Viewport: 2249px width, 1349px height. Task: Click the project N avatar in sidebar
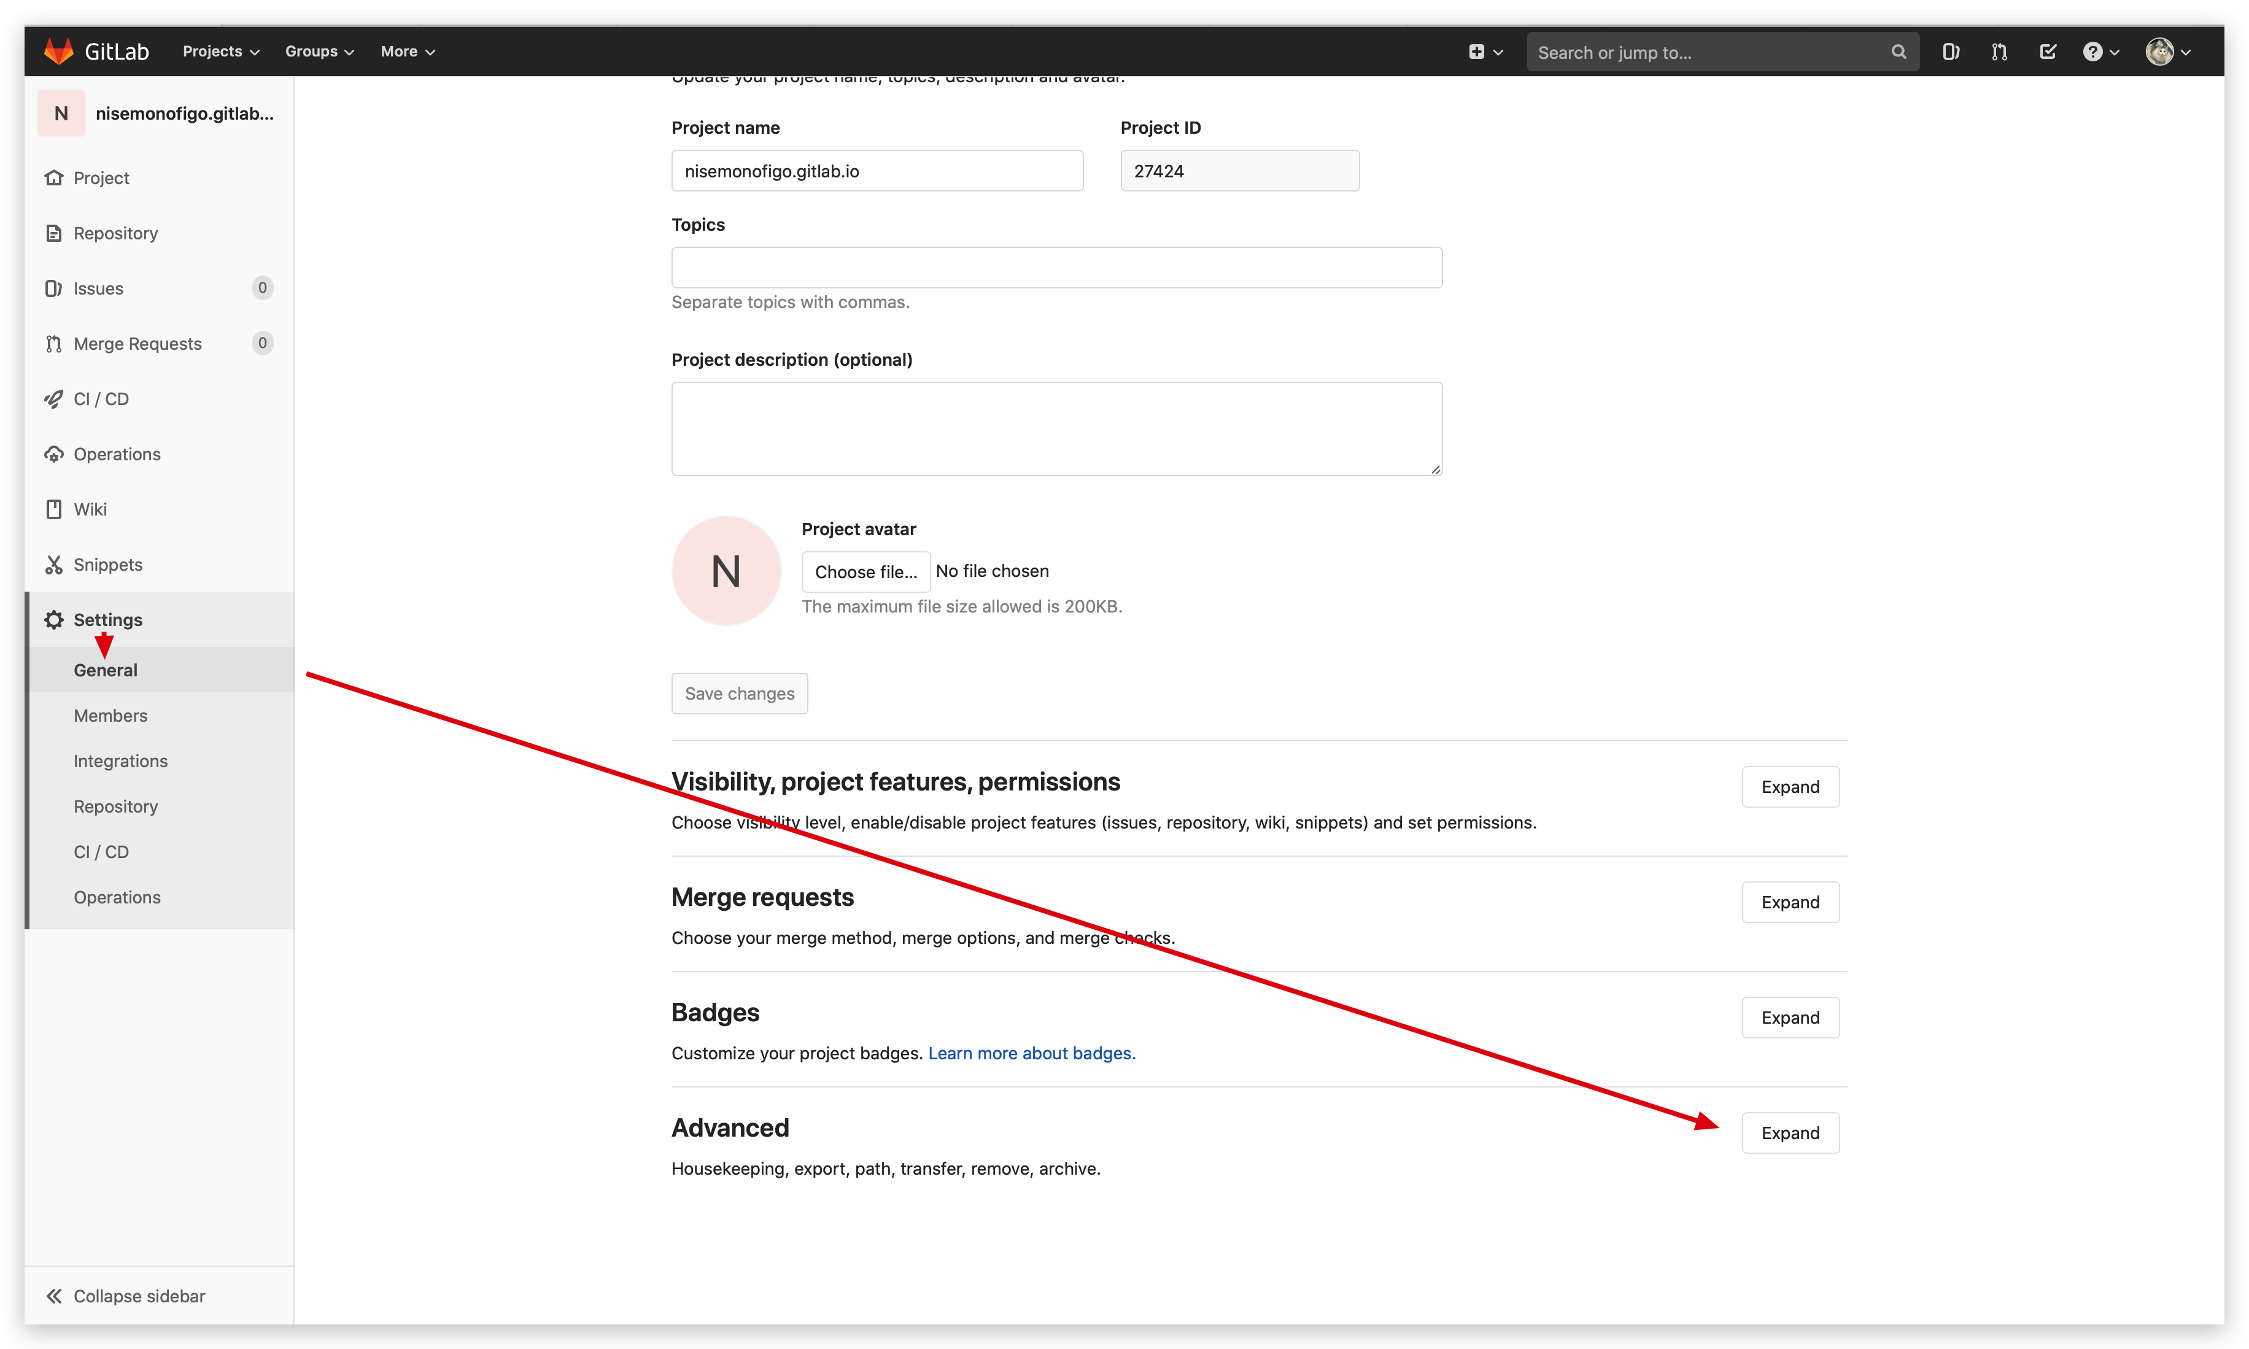point(61,114)
